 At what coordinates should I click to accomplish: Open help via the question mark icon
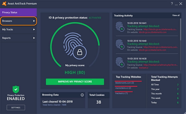click(x=172, y=4)
